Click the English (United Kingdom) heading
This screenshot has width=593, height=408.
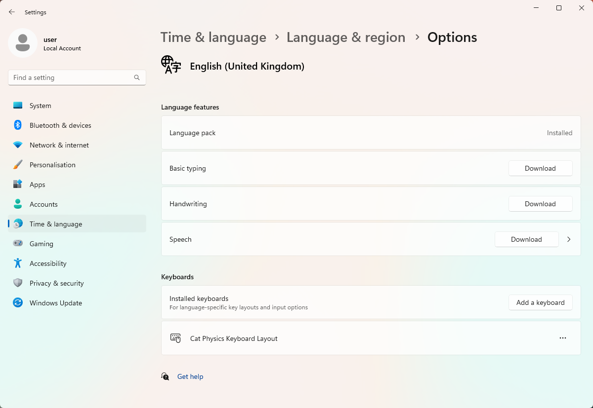point(247,66)
